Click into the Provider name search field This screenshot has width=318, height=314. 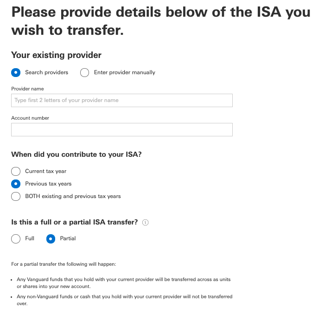[121, 100]
